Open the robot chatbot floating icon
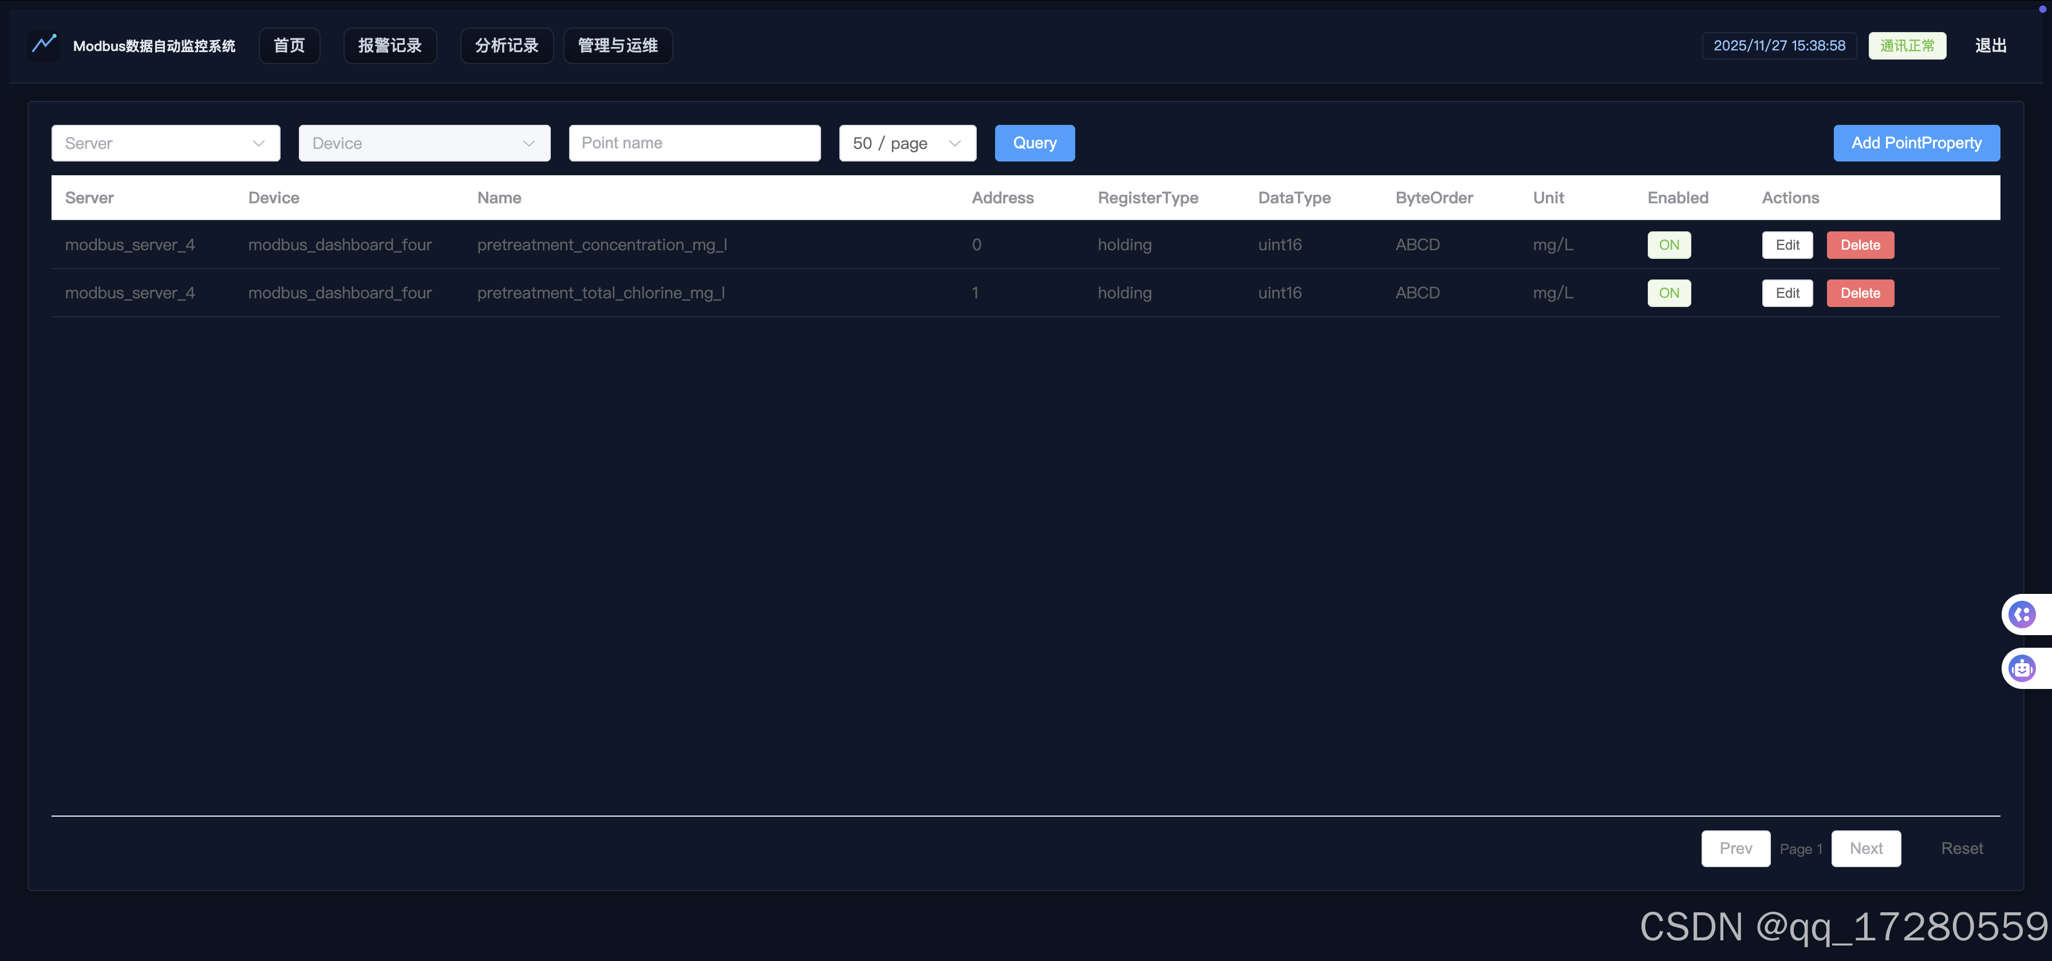The image size is (2052, 961). (2023, 668)
